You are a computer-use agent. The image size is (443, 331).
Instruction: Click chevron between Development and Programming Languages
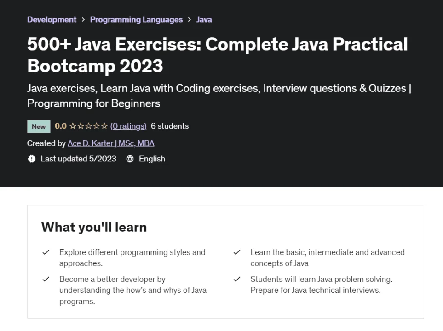(83, 19)
